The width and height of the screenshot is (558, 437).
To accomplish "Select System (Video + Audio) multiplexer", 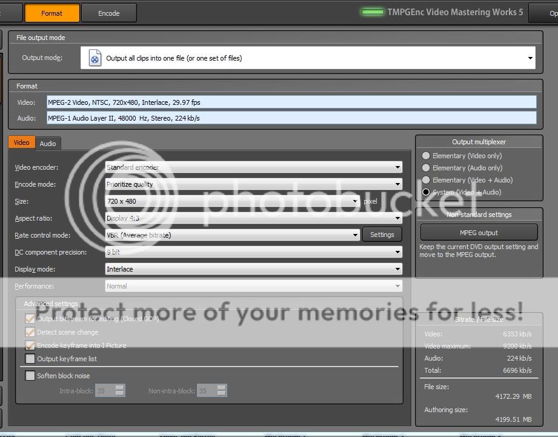I will pyautogui.click(x=427, y=192).
